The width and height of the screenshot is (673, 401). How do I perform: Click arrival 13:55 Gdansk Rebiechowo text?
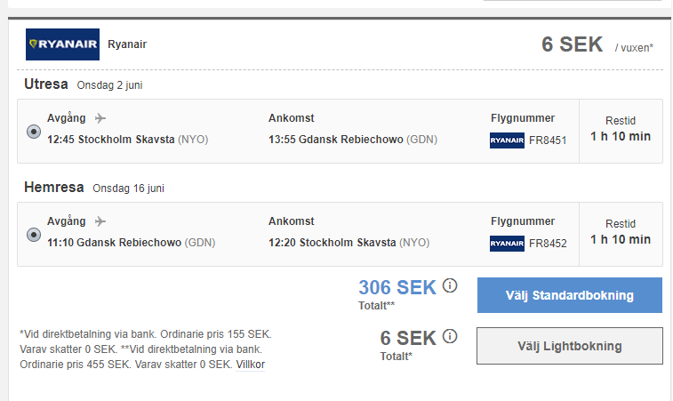353,140
